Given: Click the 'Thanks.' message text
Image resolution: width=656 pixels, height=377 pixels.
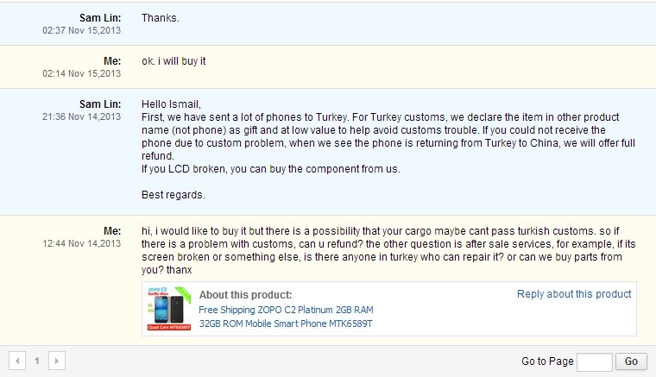Looking at the screenshot, I should [x=161, y=17].
